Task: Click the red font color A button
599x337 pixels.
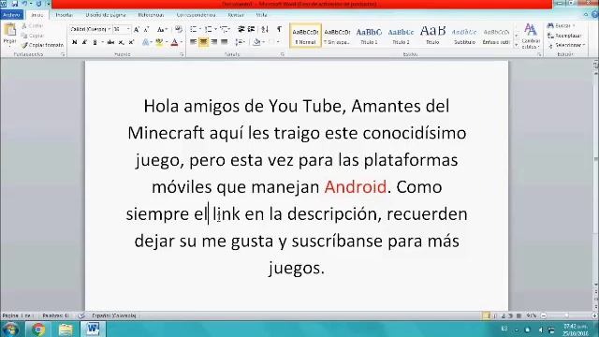Action: point(174,42)
